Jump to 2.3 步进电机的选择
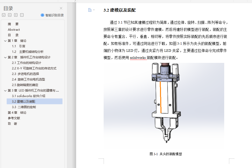The image size is (252, 168). click(25, 74)
